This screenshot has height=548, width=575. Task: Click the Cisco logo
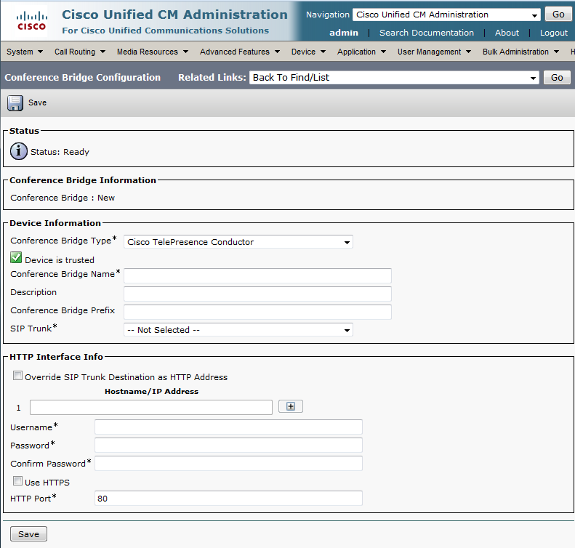pyautogui.click(x=31, y=20)
